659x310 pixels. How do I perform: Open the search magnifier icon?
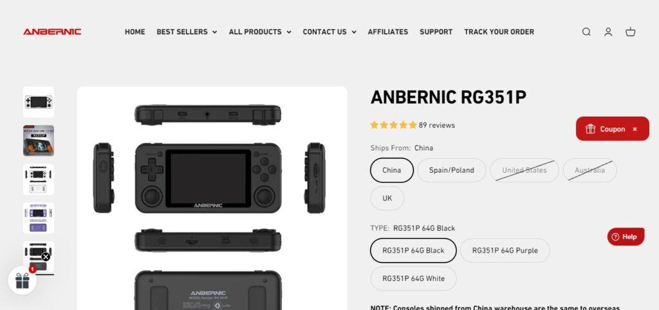[x=586, y=32]
